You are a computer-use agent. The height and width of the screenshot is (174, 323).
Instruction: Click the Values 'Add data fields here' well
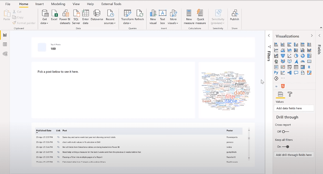[x=294, y=108]
